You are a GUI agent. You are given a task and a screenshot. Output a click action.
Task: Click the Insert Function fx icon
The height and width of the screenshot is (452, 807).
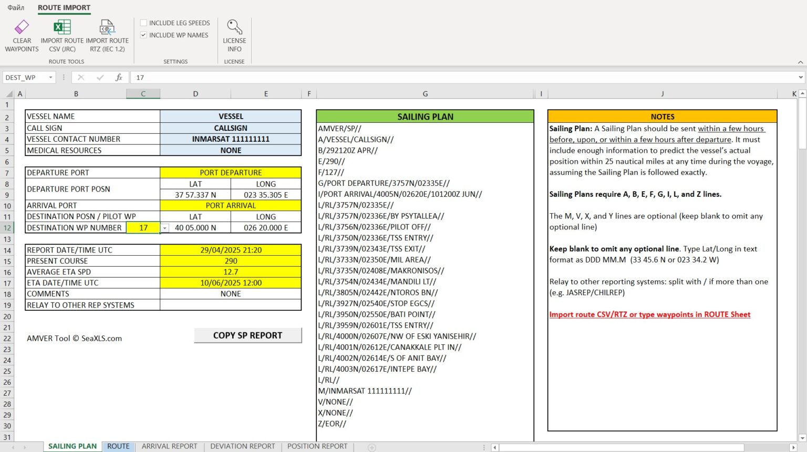coord(119,77)
